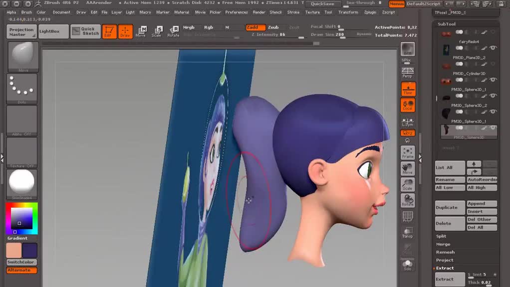Switch to the Rotate transform mode (R icon)

pos(173,31)
